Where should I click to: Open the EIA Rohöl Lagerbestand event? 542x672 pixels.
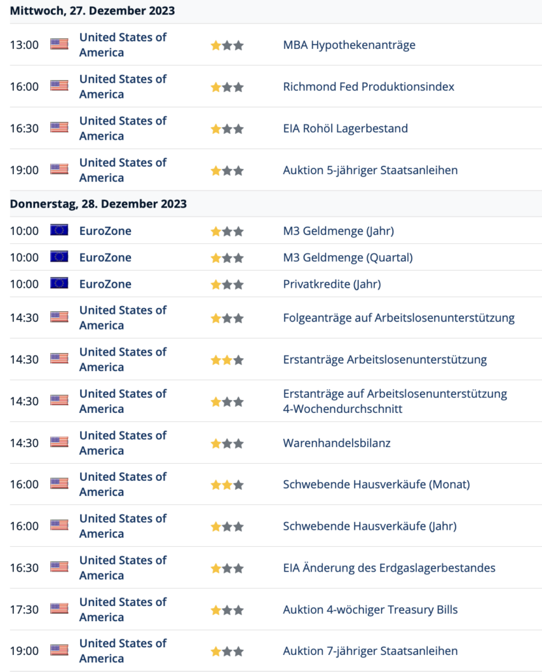tap(345, 128)
